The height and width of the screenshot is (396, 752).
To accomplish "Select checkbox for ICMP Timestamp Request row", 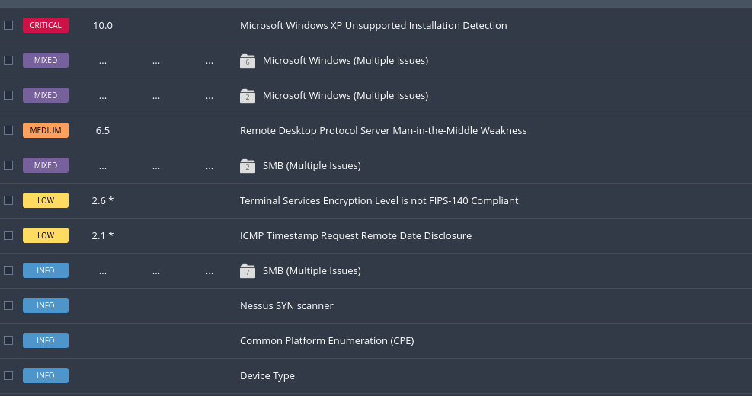I will click(8, 235).
